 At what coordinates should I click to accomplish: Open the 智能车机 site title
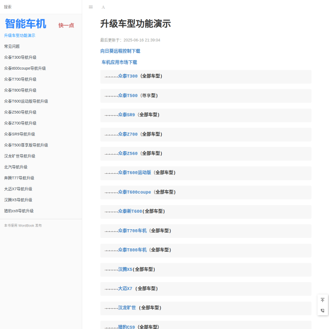[x=25, y=24]
